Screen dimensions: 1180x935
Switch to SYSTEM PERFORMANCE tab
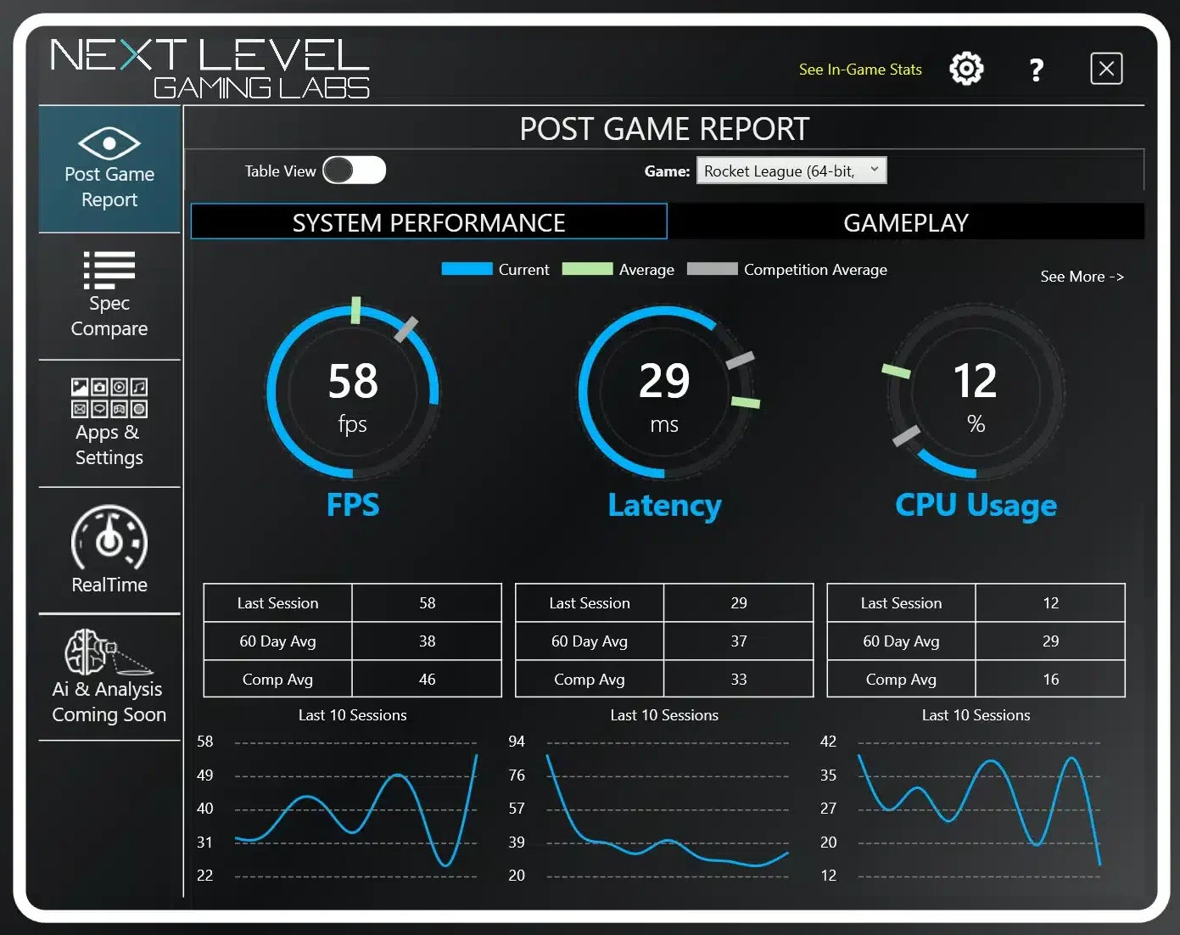429,222
